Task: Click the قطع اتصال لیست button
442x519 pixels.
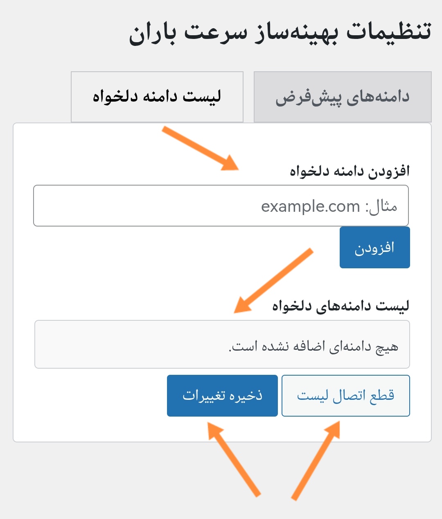Action: click(x=346, y=396)
